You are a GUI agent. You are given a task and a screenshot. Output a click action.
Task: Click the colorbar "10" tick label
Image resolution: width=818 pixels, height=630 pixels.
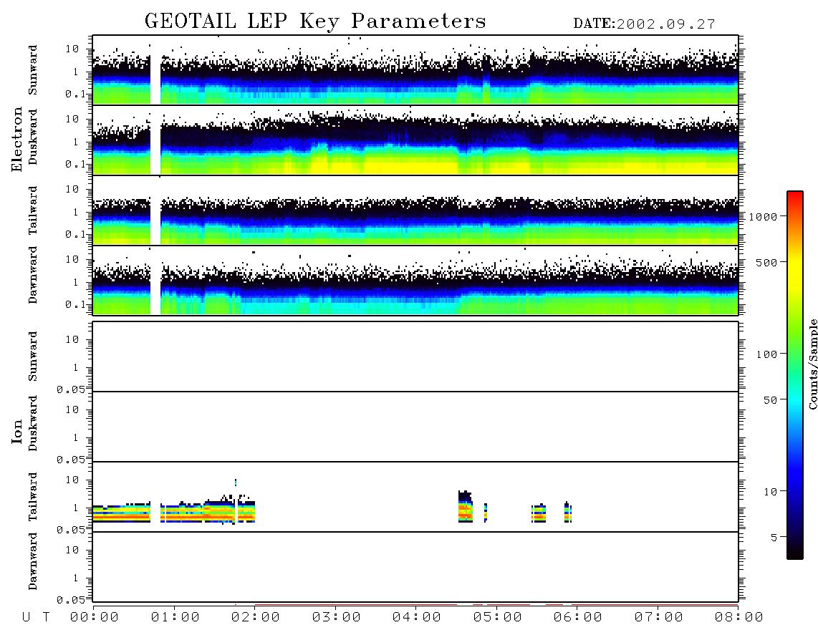tap(770, 492)
